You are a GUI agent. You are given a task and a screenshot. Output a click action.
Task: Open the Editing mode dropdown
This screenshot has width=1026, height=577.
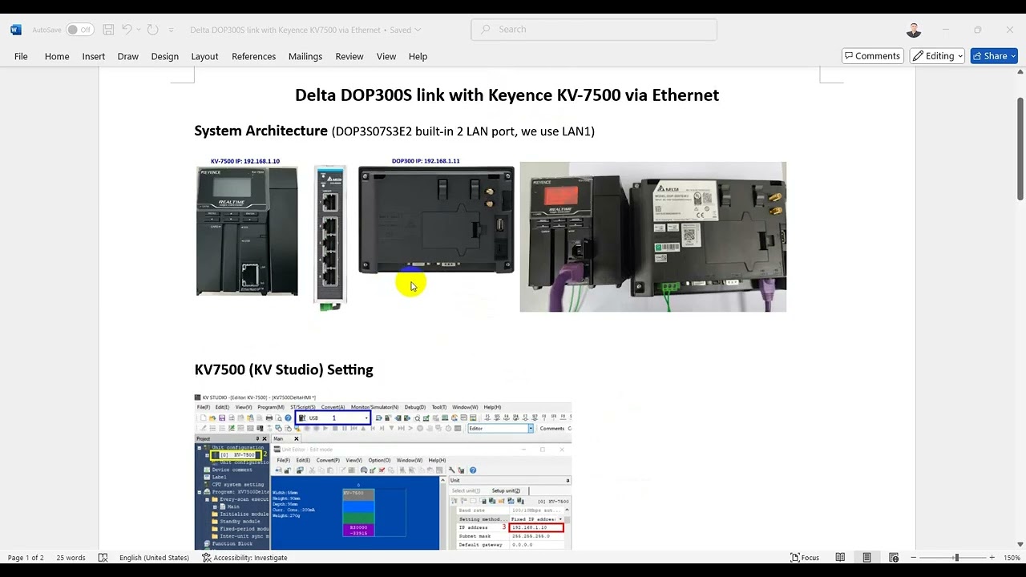click(x=937, y=56)
